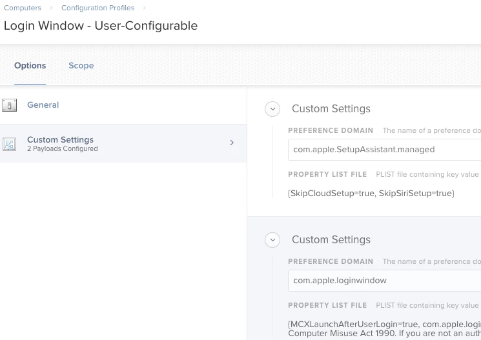Click the Custom Settings payload icon in sidebar

tap(9, 144)
